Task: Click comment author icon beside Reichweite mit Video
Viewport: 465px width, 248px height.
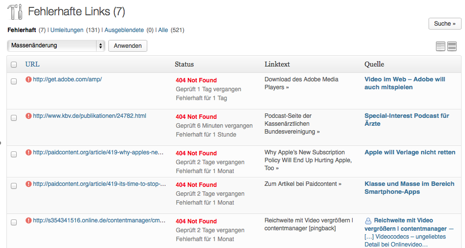Action: coord(368,221)
